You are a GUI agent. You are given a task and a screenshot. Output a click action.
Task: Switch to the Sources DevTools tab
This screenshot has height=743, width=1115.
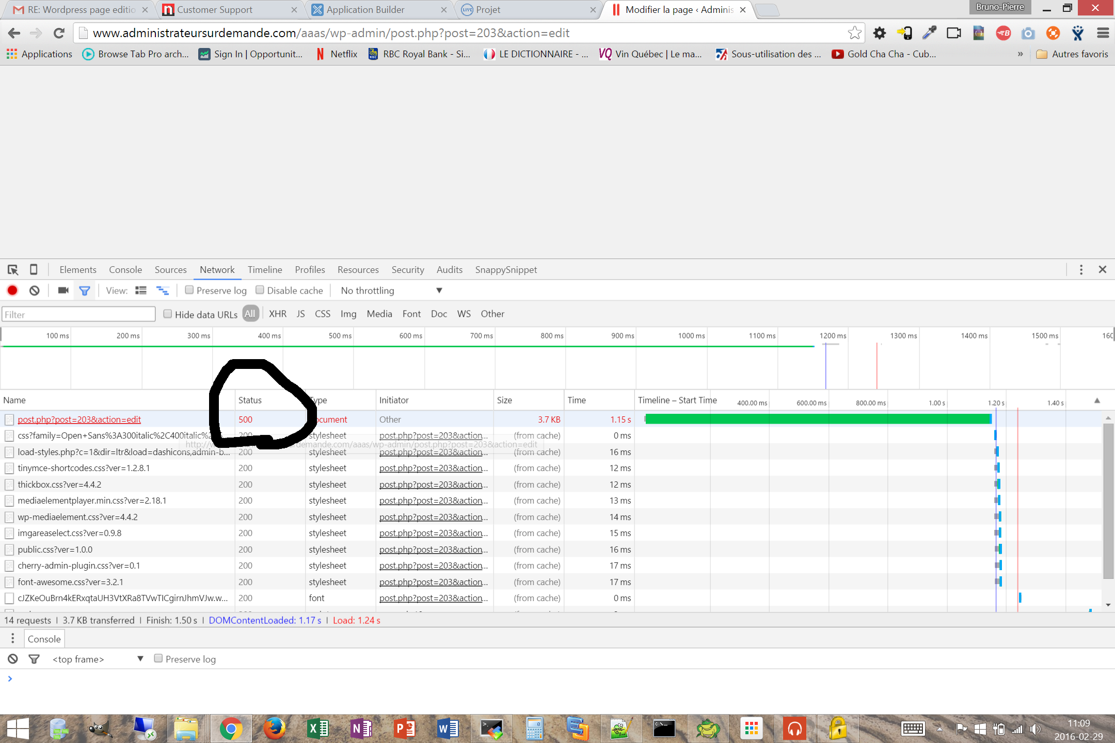click(170, 269)
